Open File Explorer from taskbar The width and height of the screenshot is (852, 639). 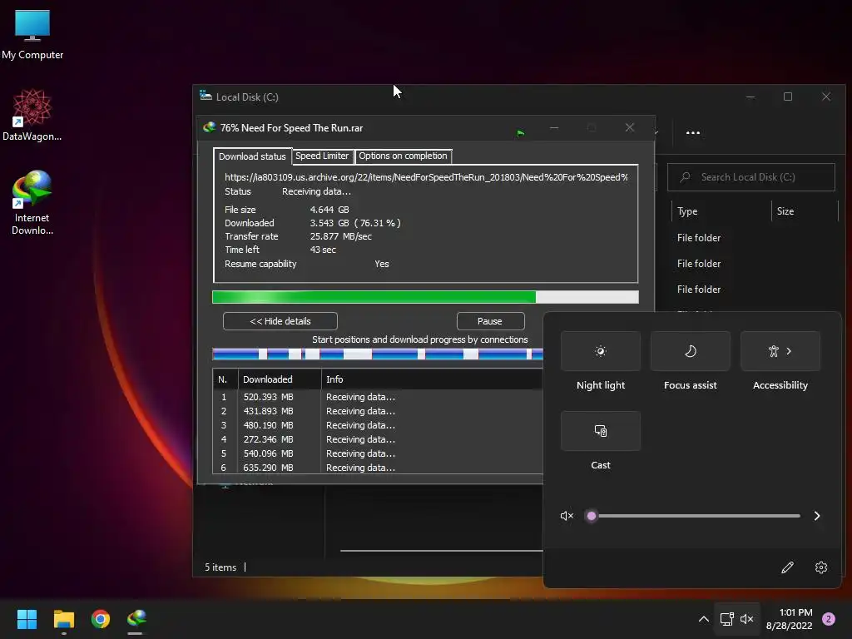[x=63, y=619]
